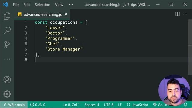Click the errors count indicator
Image resolution: width=192 pixels, height=108 pixels.
coord(34,105)
